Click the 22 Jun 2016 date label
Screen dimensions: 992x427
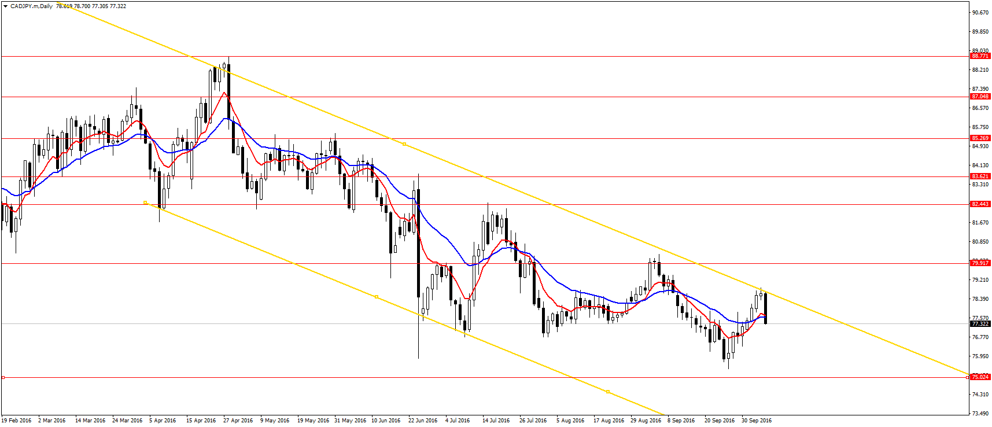(x=423, y=421)
